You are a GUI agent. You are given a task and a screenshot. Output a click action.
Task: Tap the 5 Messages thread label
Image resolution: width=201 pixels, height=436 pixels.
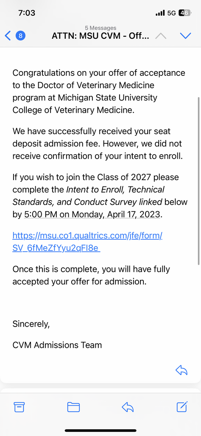pyautogui.click(x=100, y=28)
